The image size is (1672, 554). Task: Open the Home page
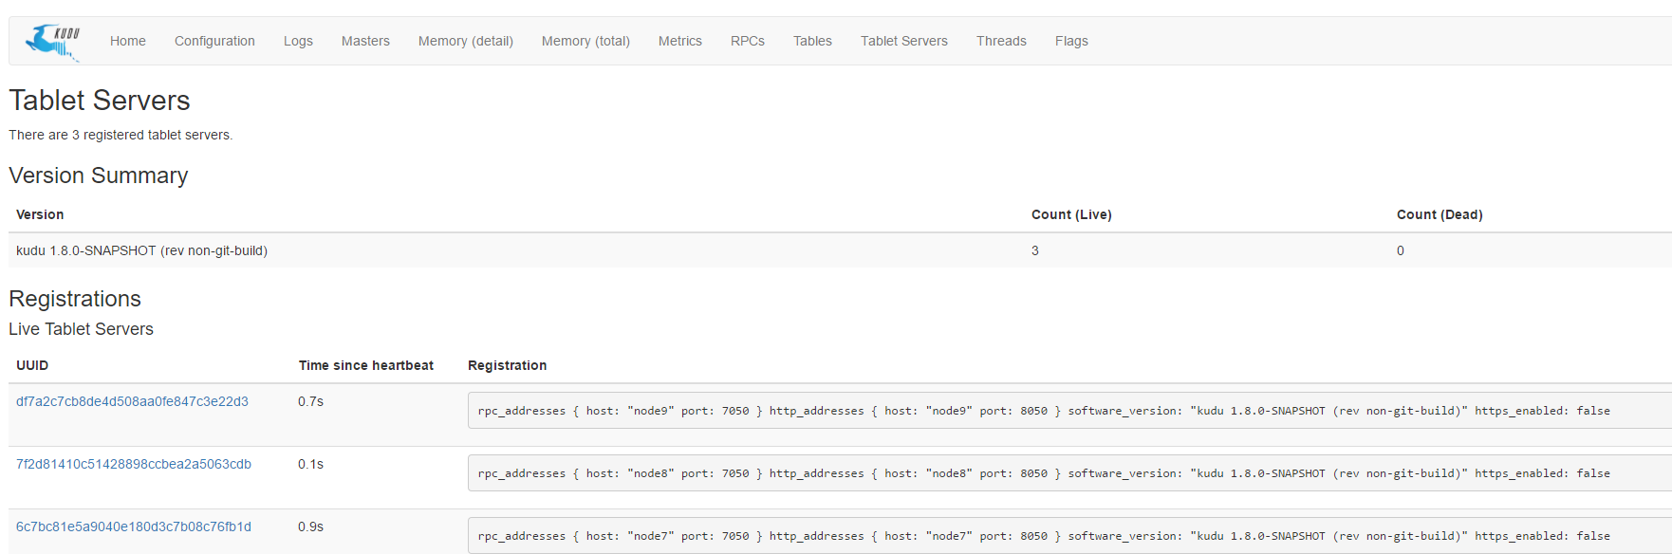click(128, 41)
